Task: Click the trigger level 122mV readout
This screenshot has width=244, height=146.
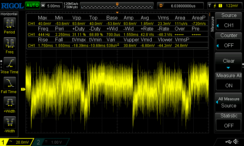Action: point(232,5)
